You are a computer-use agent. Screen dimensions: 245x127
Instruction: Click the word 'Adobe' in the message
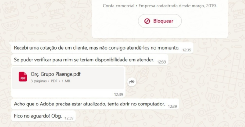pyautogui.click(x=47, y=104)
